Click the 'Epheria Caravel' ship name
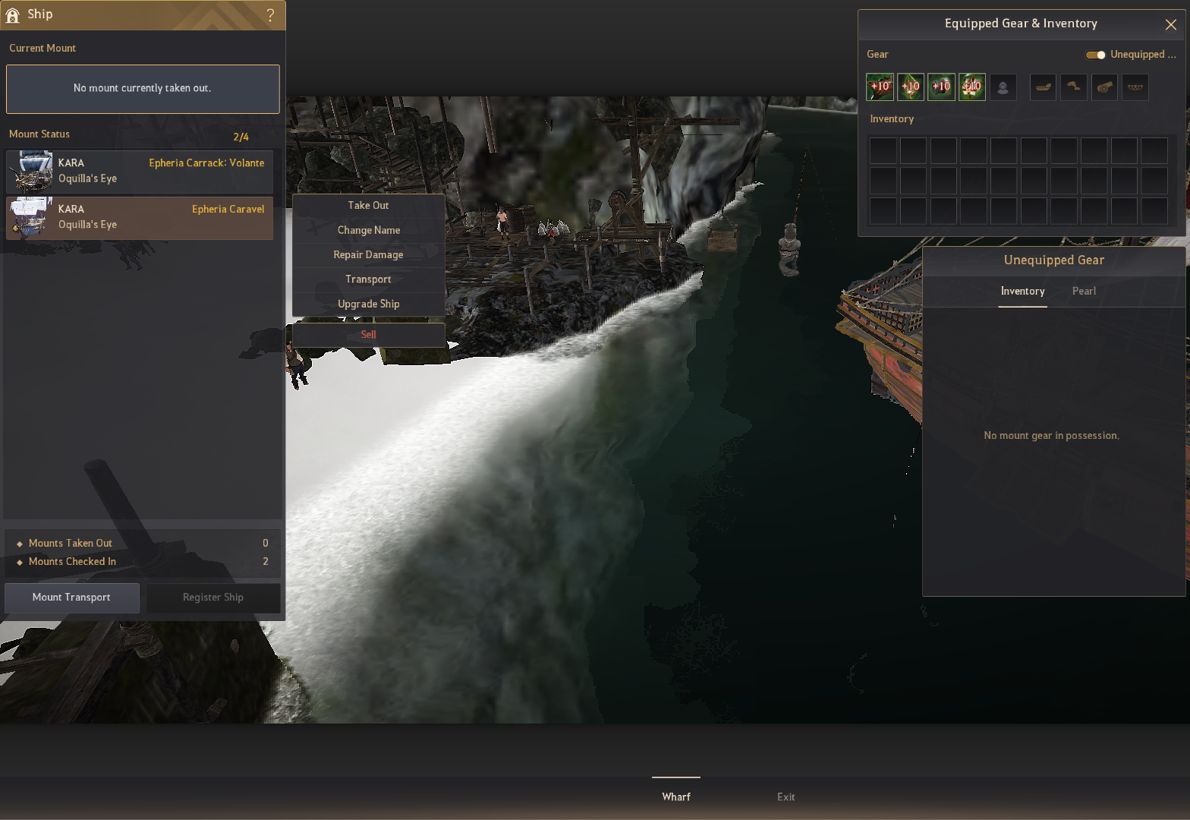Viewport: 1190px width, 820px height. [x=228, y=210]
